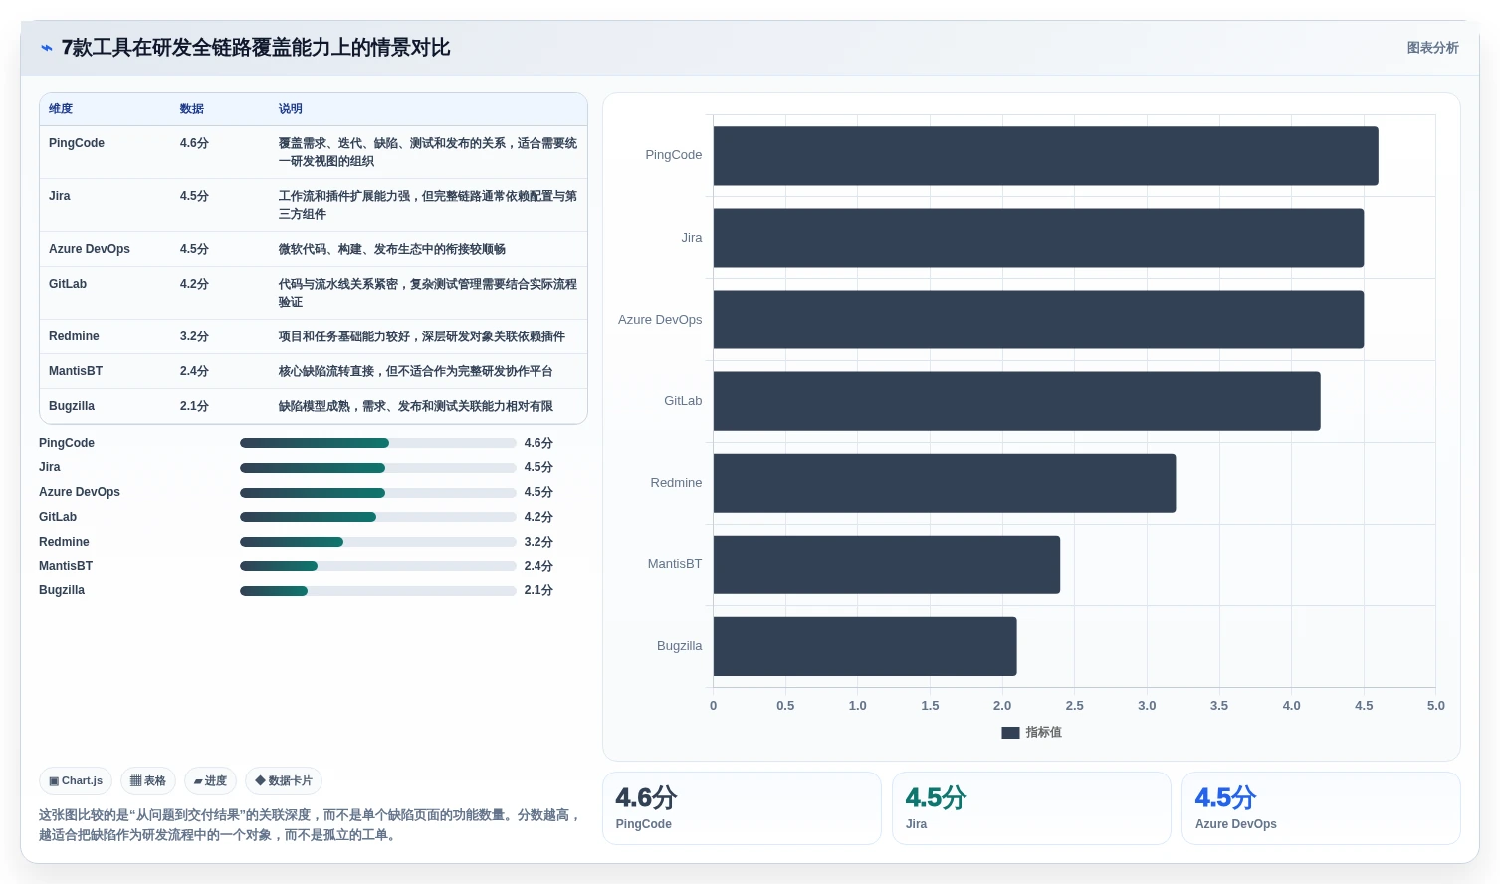Select the Chart.js tag chip
This screenshot has height=884, width=1500.
pos(77,781)
